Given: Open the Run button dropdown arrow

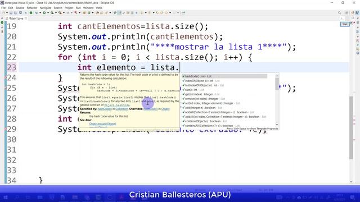Looking at the screenshot, I should (x=48, y=13).
